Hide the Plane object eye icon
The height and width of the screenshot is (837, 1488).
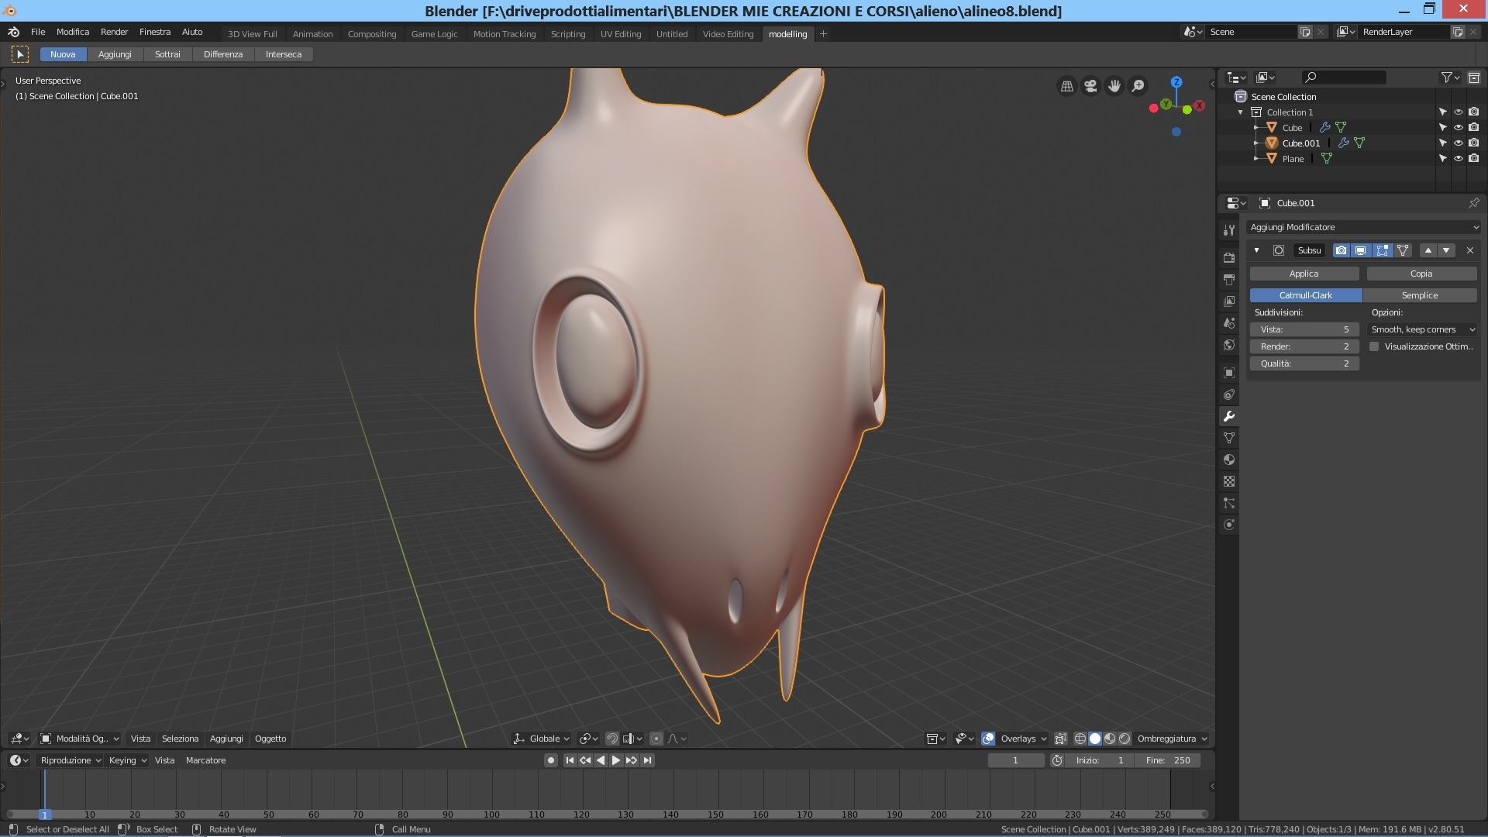click(1458, 158)
